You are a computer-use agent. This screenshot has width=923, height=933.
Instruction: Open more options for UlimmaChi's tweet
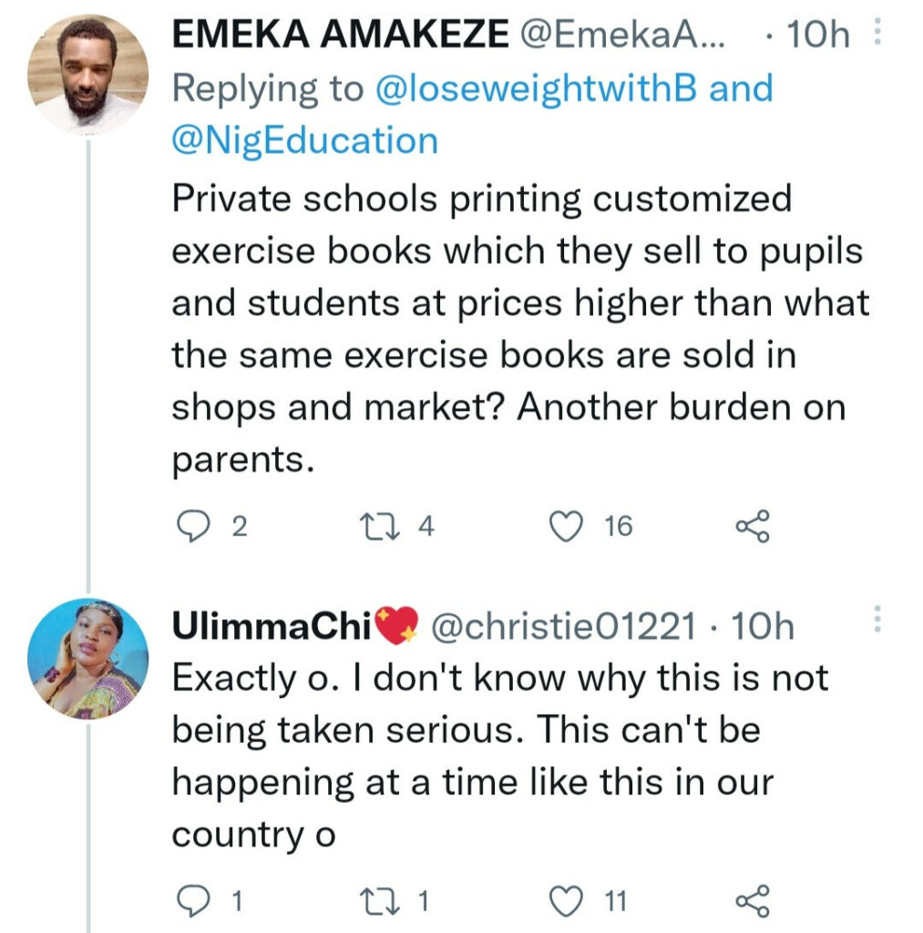(877, 619)
